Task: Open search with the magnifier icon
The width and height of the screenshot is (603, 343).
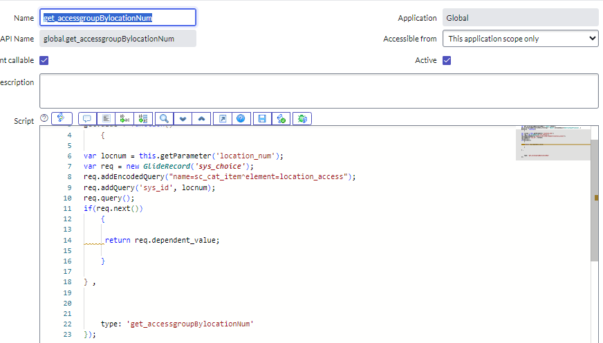Action: [x=164, y=118]
